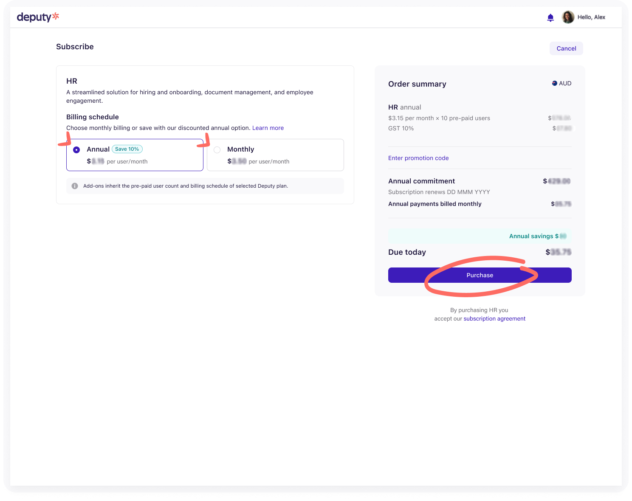This screenshot has height=501, width=632.
Task: Click Enter promotion code
Action: pyautogui.click(x=418, y=158)
